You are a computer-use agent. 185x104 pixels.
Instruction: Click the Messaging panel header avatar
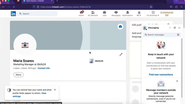[x=145, y=28]
